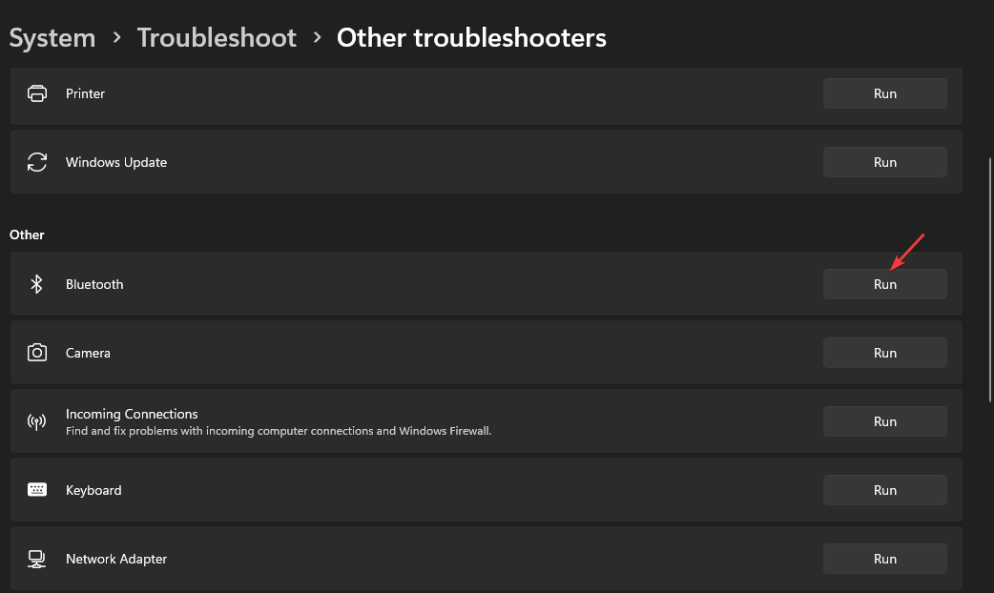Click the Bluetooth symbol icon

(37, 284)
